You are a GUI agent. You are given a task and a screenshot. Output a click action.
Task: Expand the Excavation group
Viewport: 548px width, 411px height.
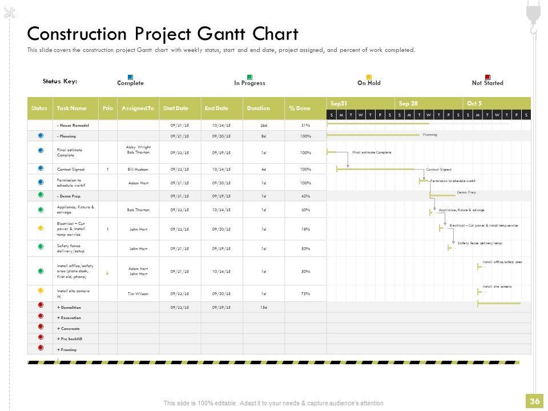(x=58, y=318)
